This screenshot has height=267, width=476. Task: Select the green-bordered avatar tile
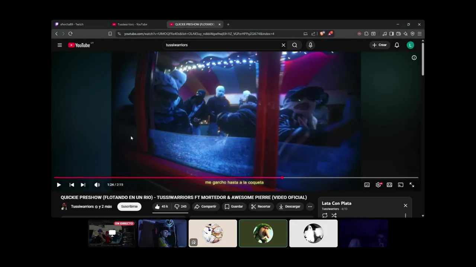pyautogui.click(x=263, y=233)
